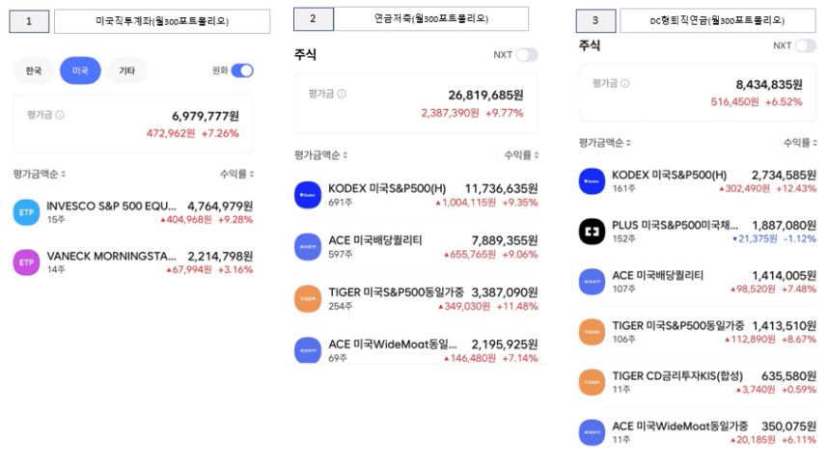Click the KODEX icon in 연금저축 panel

pos(308,195)
